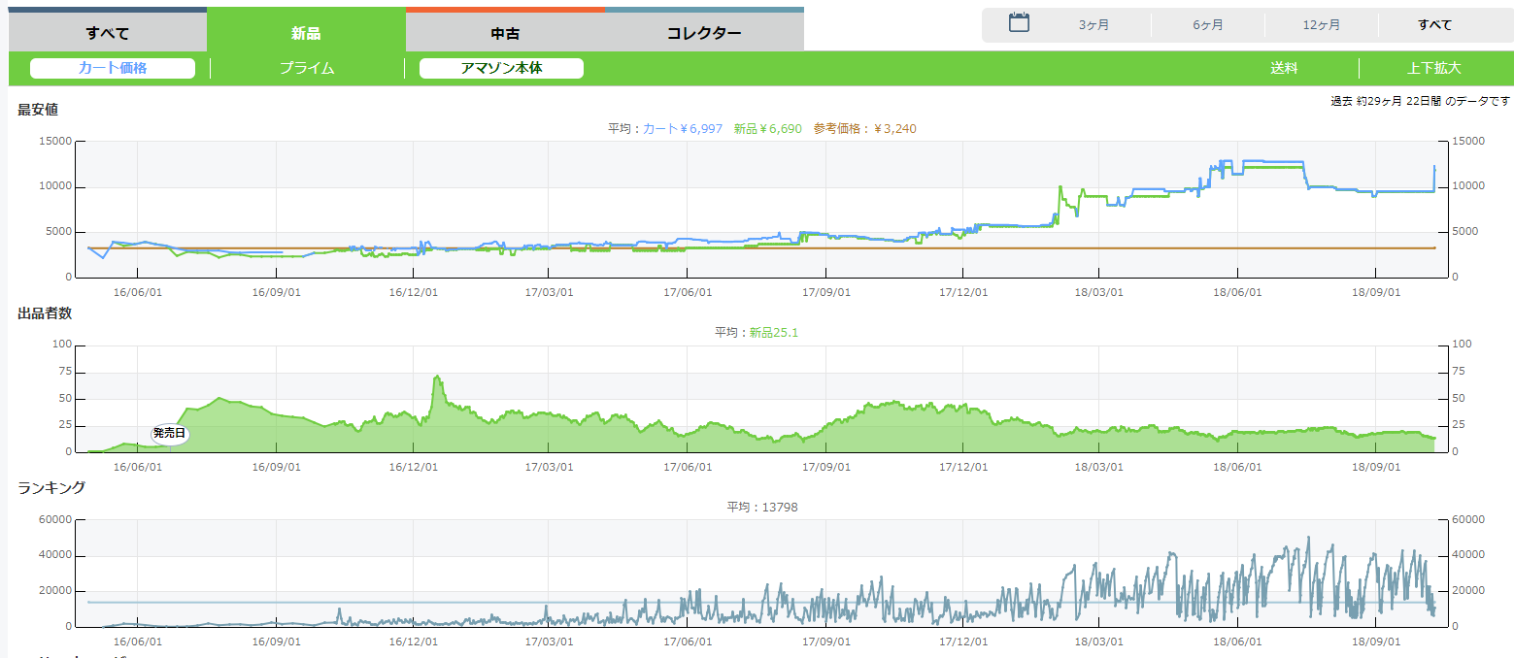Image resolution: width=1514 pixels, height=658 pixels.
Task: Click the 参考価格 ￥3,240 legend label
Action: 864,128
